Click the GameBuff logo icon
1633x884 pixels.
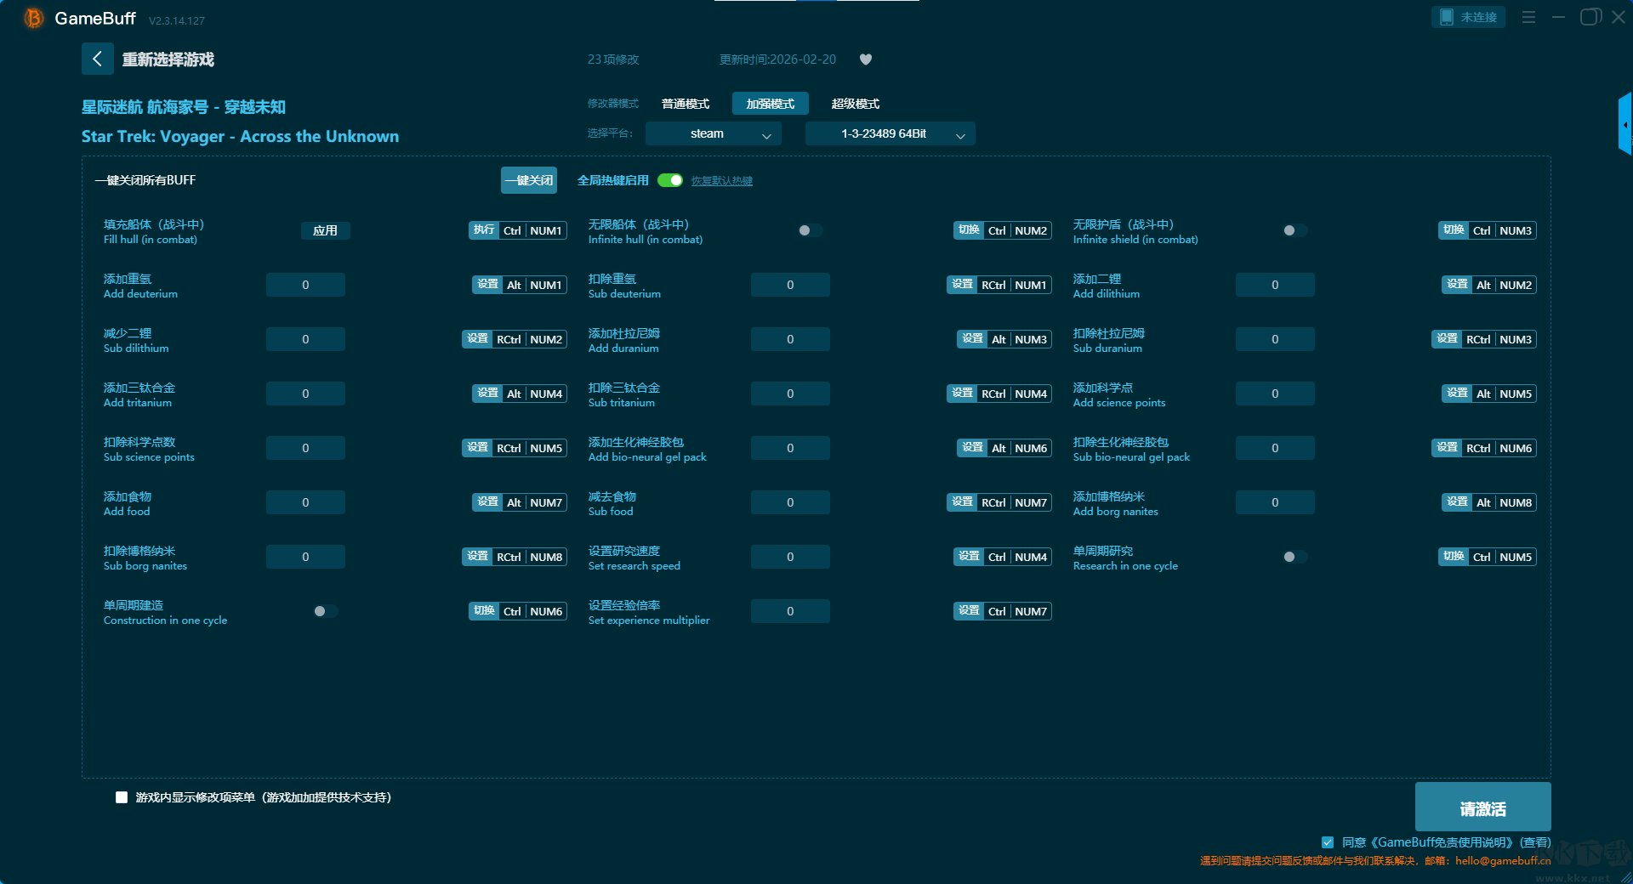pos(33,18)
